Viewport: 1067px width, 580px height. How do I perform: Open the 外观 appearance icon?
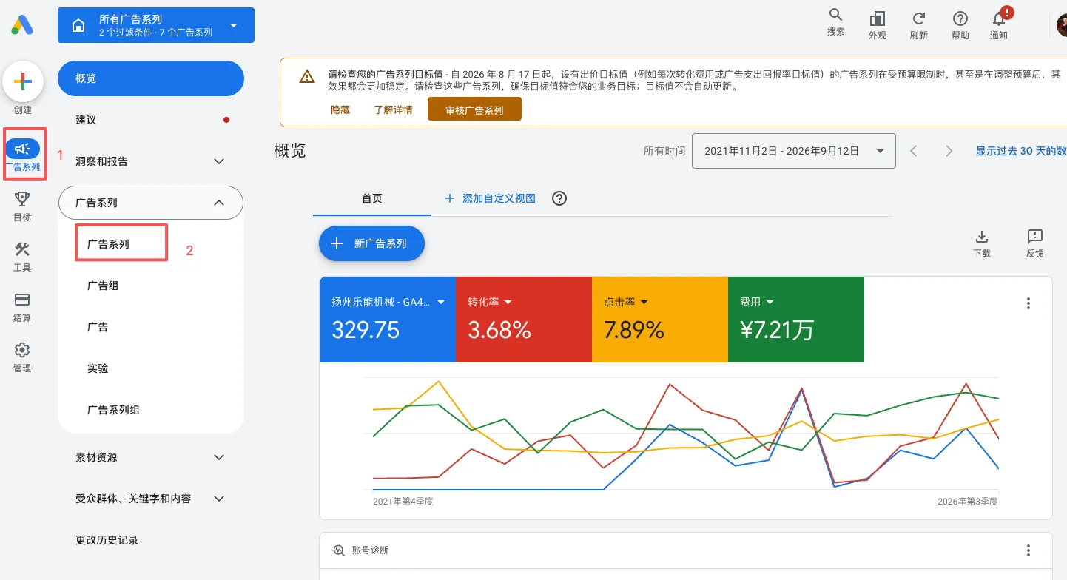tap(878, 18)
